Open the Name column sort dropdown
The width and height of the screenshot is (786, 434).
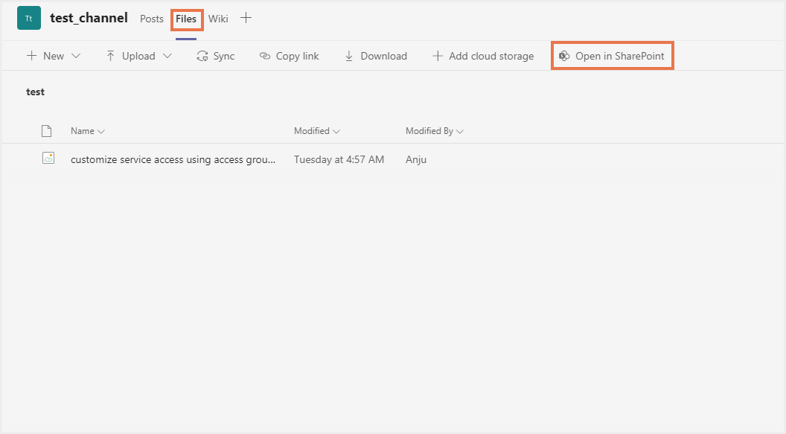[101, 131]
